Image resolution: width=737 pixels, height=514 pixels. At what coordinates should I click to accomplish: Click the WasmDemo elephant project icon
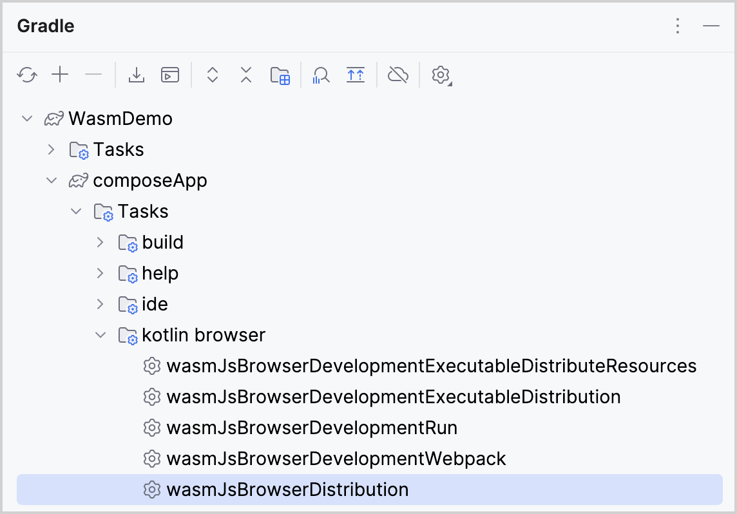click(x=53, y=119)
